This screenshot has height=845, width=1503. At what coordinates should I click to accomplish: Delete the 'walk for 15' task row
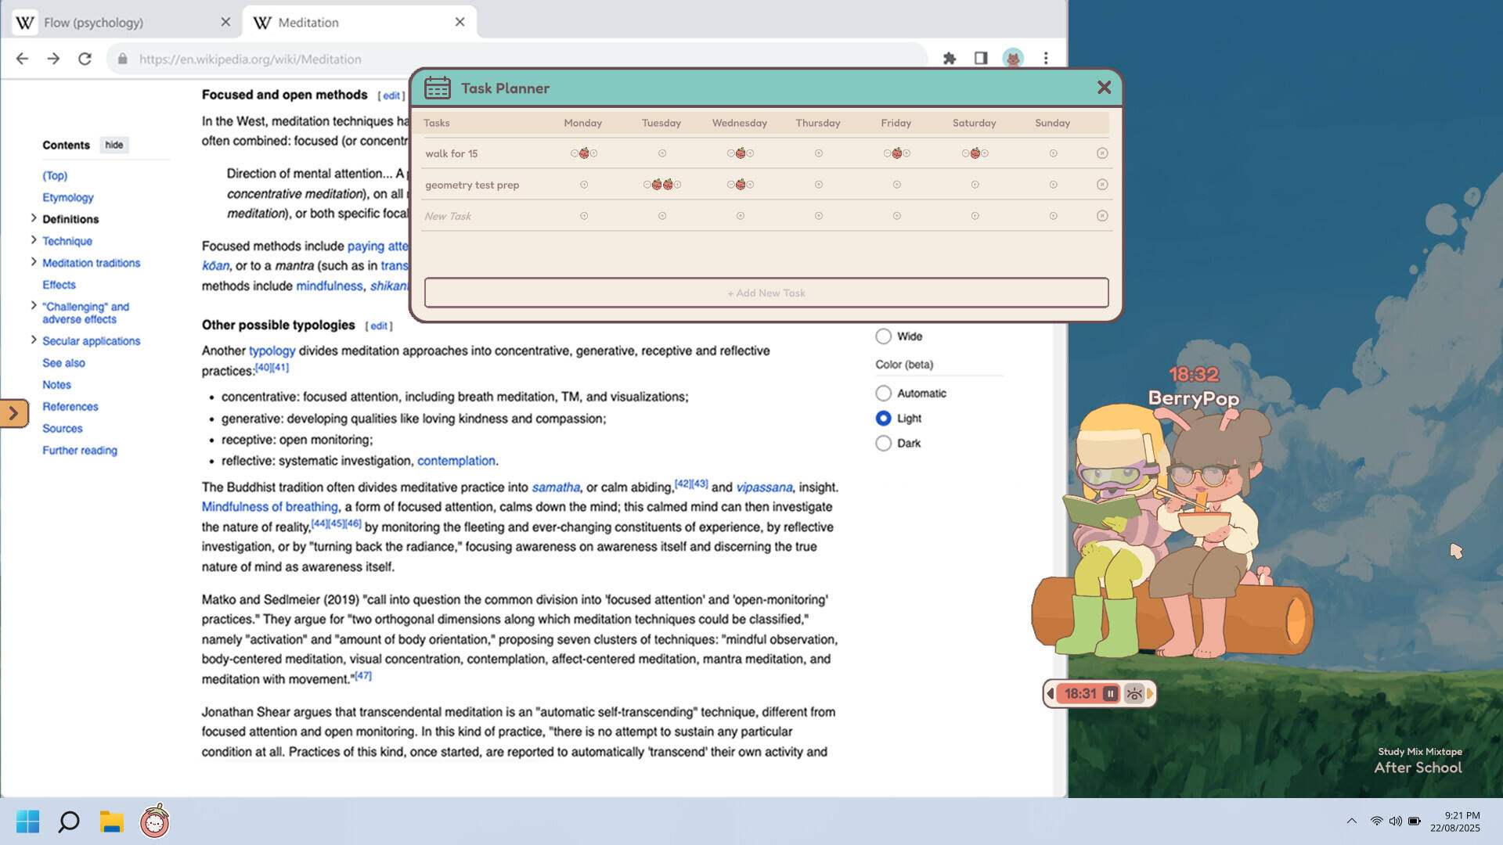tap(1102, 153)
